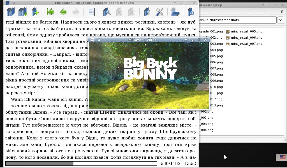Image resolution: width=287 pixels, height=168 pixels.
Task: Shade the MPlayer window with up arrow
Action: (186, 40)
